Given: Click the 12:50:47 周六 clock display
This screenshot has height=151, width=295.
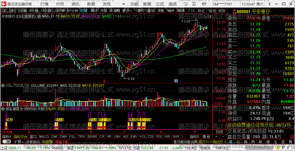Looking at the screenshot, I should 252,4.
